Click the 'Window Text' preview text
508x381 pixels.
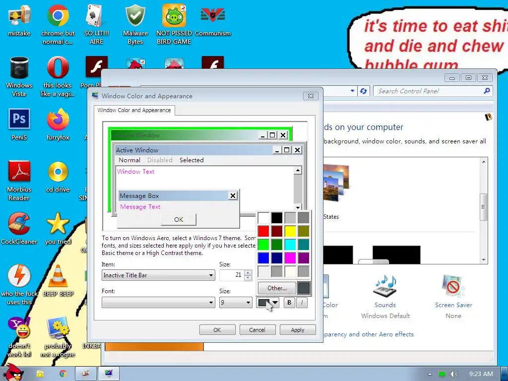[136, 171]
